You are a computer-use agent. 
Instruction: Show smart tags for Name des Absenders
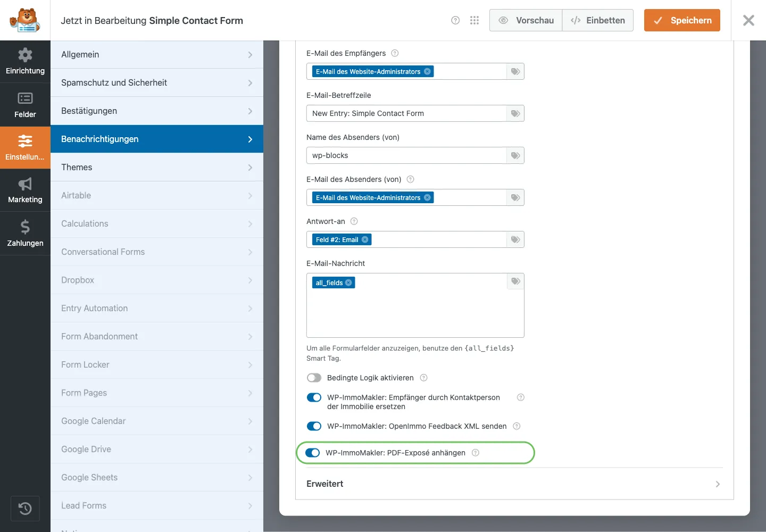515,155
